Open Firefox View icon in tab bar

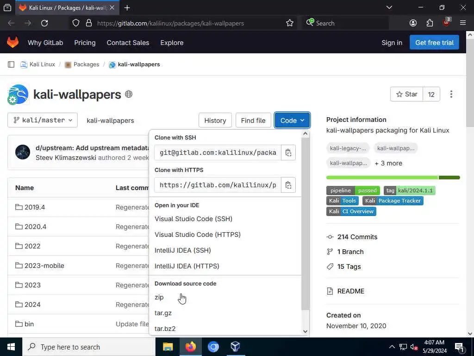pos(7,7)
